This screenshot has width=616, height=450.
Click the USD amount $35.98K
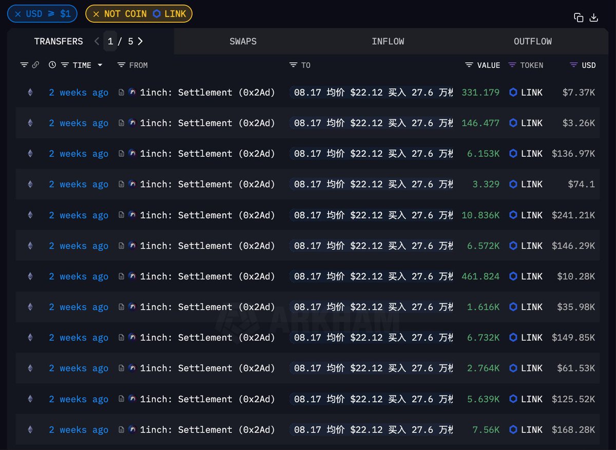[x=576, y=307]
